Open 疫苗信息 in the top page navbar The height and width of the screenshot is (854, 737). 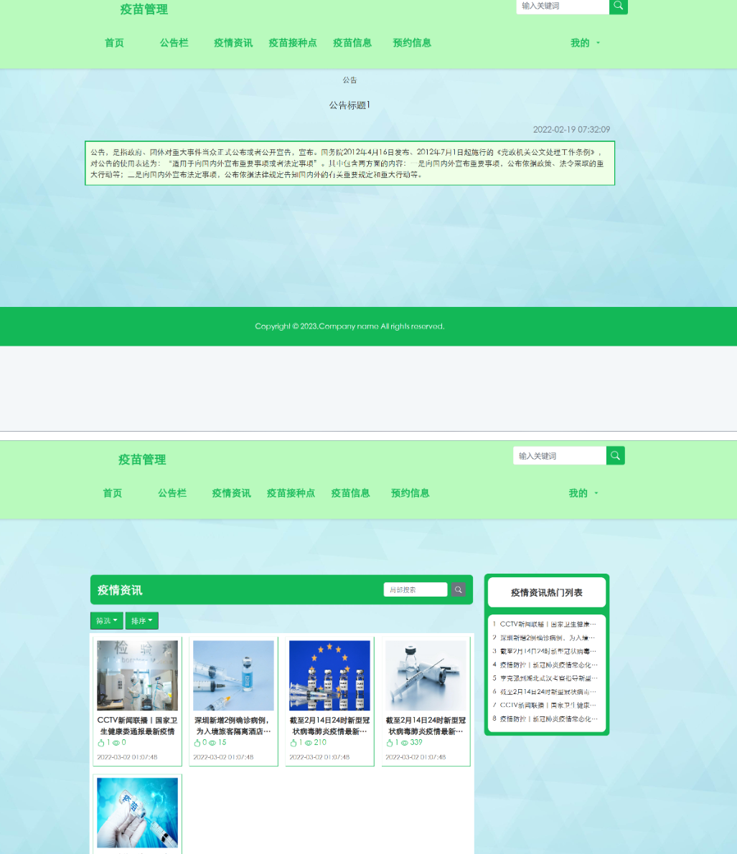tap(352, 42)
